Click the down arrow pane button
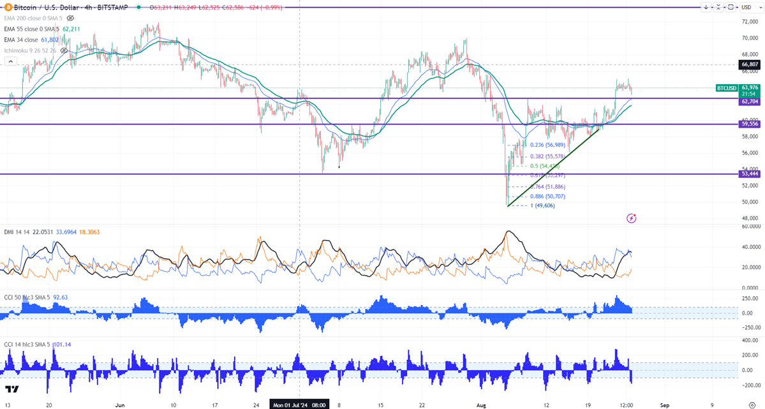This screenshot has height=409, width=765. tap(706, 7)
